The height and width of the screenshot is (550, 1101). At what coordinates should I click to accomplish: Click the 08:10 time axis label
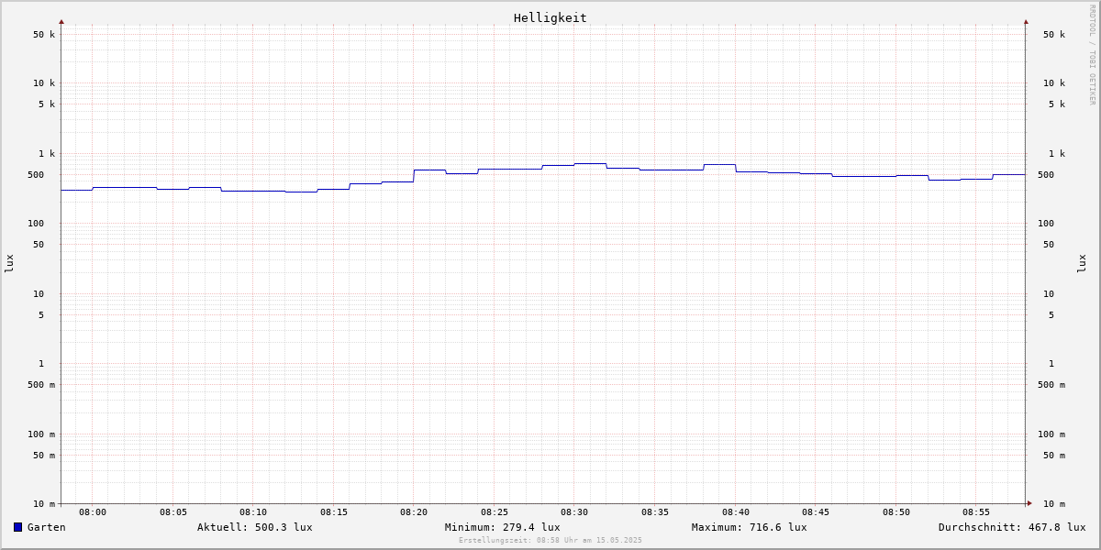tap(253, 512)
